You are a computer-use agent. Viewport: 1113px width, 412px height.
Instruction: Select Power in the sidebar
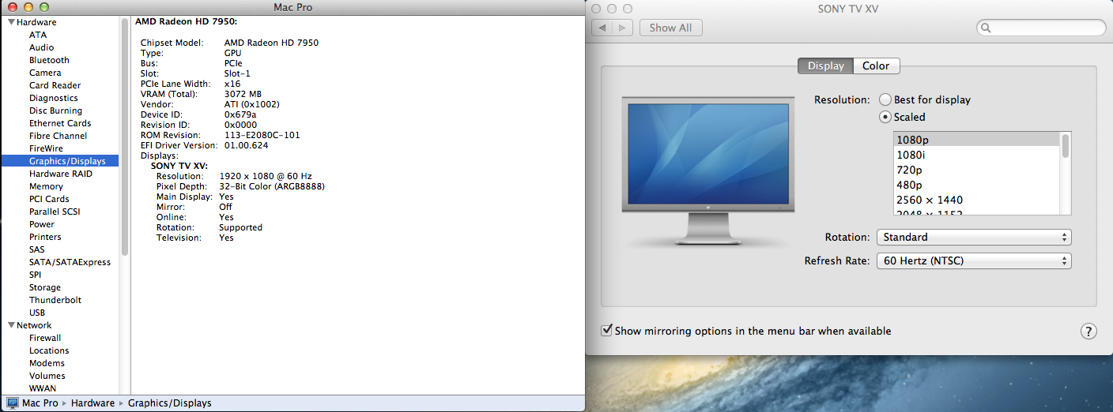(x=42, y=224)
